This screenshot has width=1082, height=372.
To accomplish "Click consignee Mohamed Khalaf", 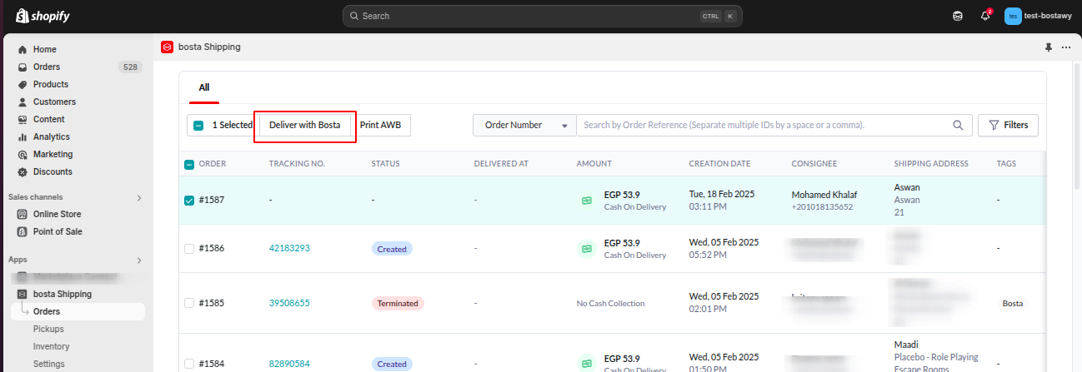I will point(824,195).
